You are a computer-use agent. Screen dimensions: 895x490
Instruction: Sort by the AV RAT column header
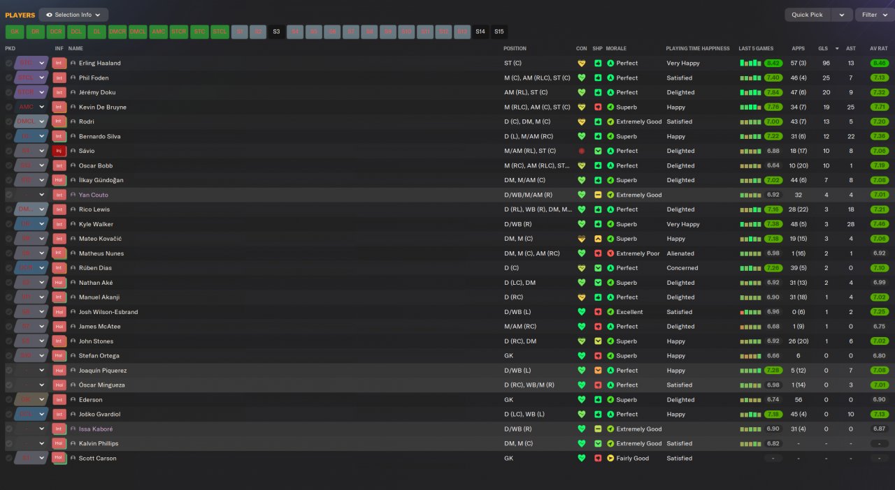coord(879,49)
